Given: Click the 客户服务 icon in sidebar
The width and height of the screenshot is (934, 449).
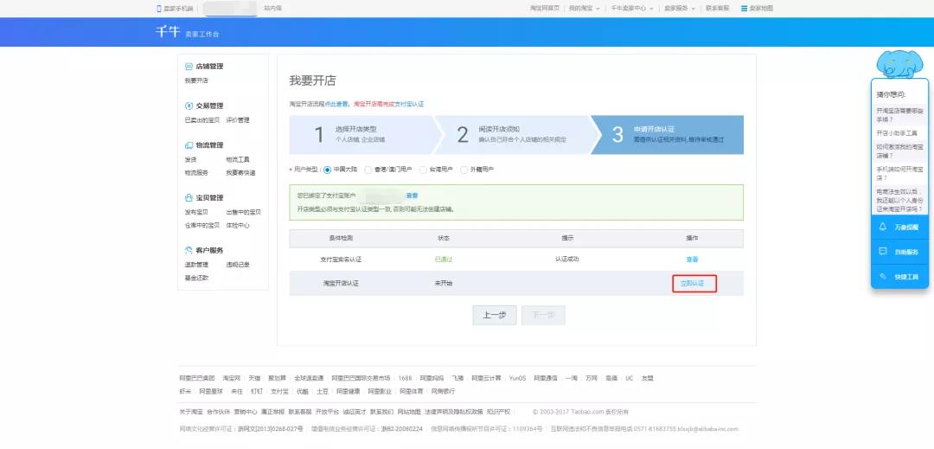Looking at the screenshot, I should [189, 251].
